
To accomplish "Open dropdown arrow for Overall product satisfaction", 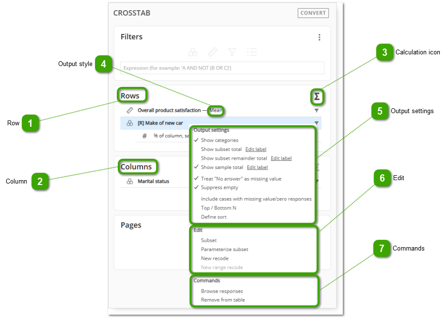I will point(317,110).
